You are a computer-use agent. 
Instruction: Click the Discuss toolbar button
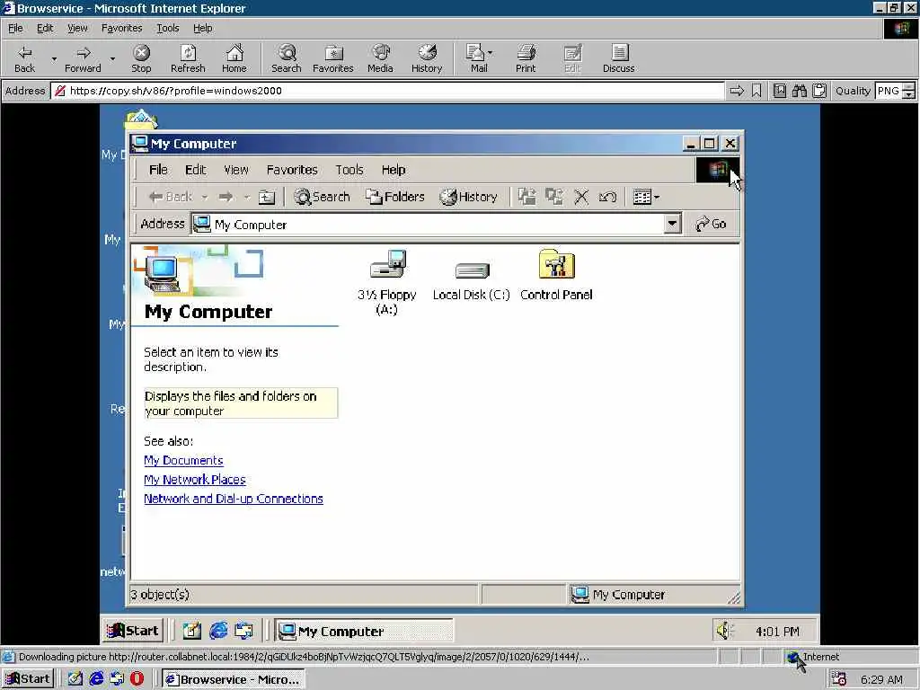pos(618,58)
